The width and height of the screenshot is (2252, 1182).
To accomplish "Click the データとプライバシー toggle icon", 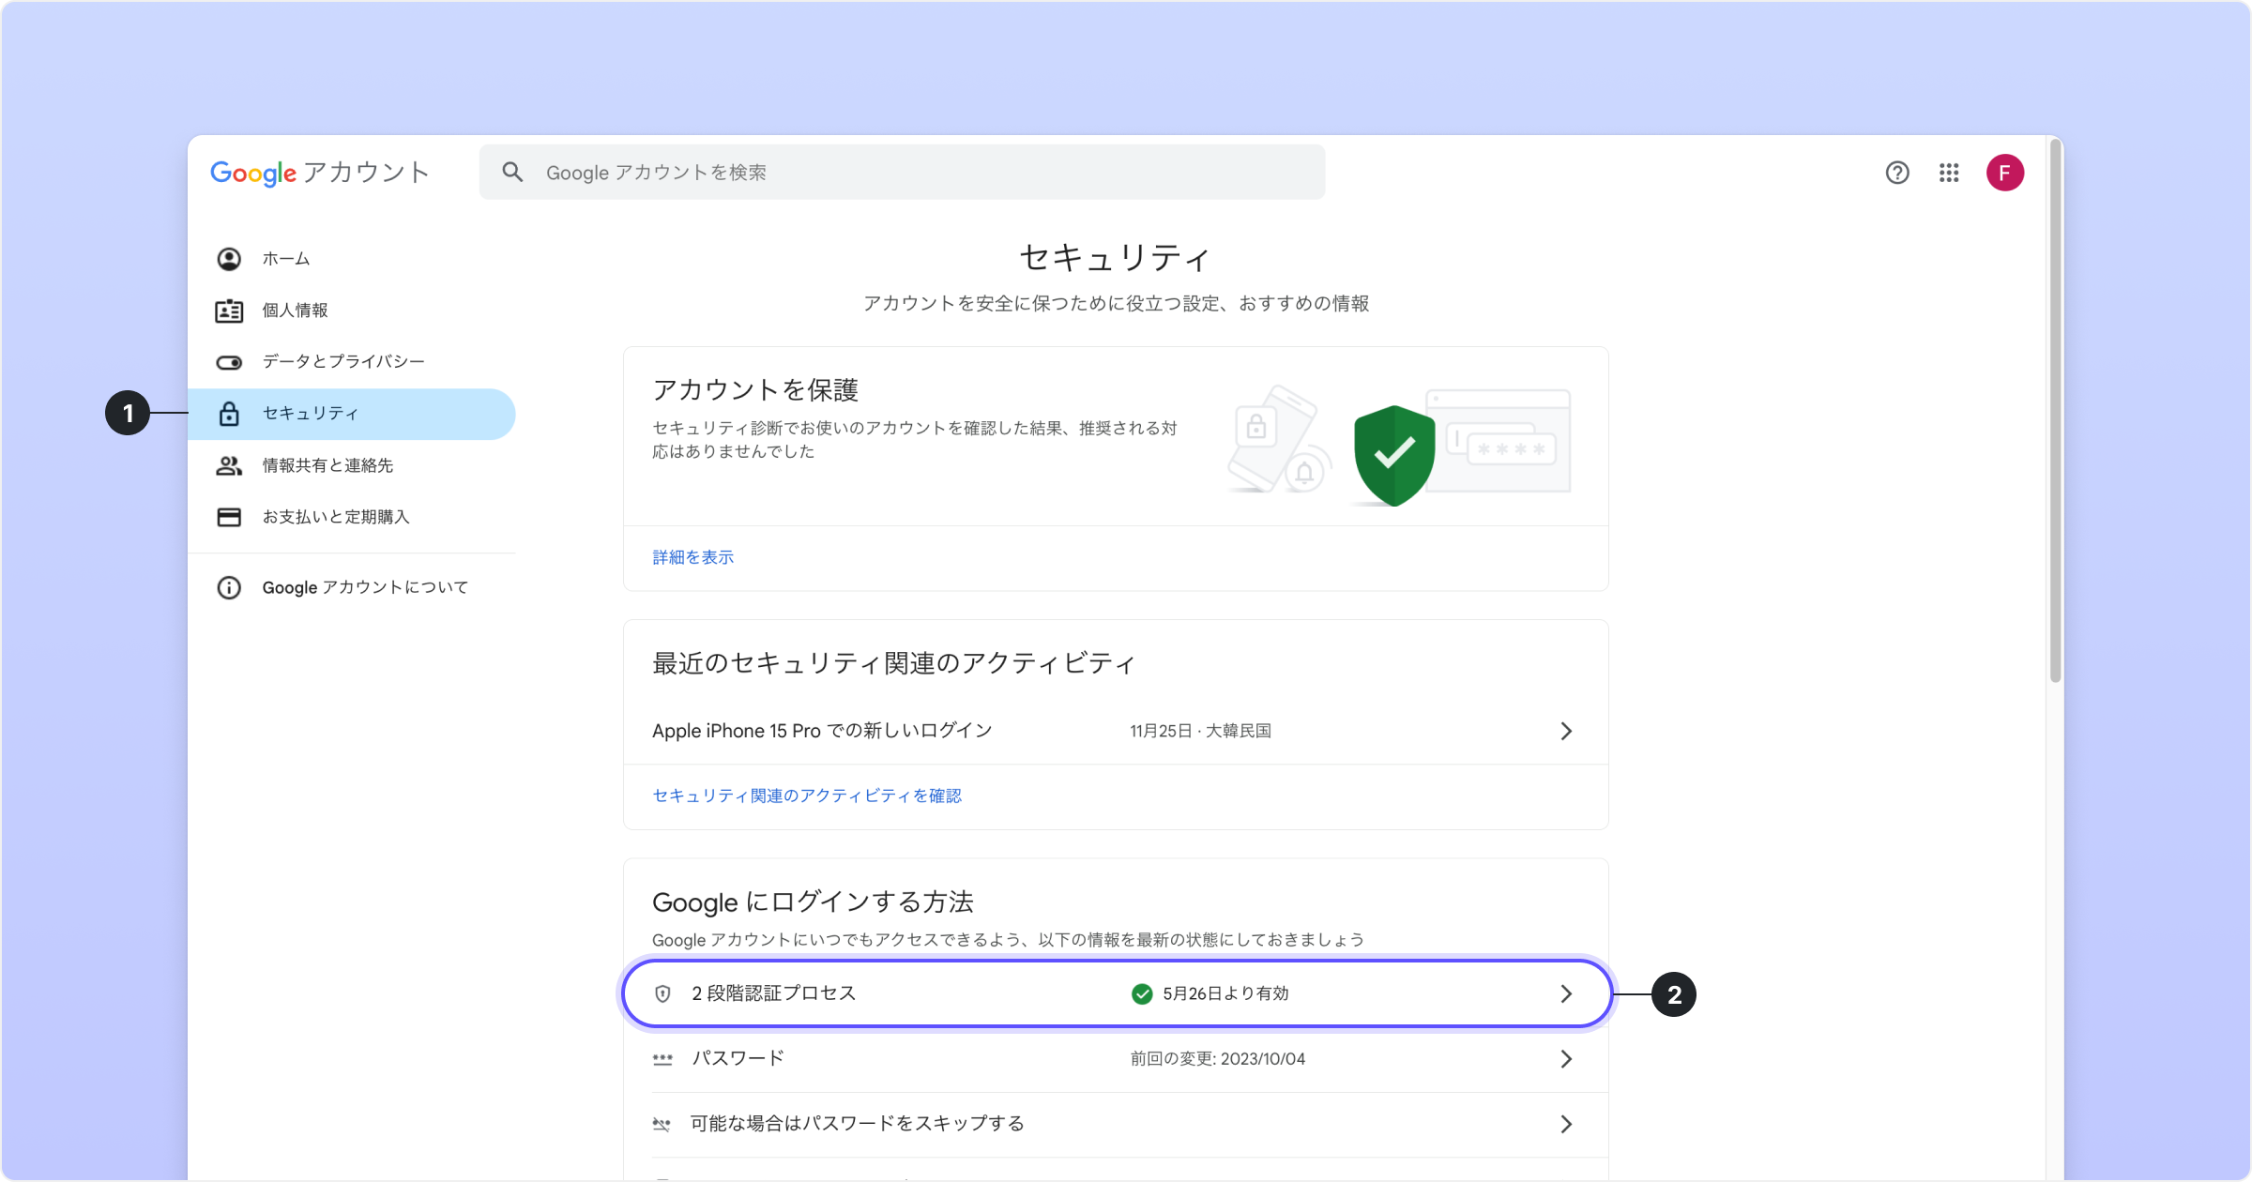I will (229, 362).
